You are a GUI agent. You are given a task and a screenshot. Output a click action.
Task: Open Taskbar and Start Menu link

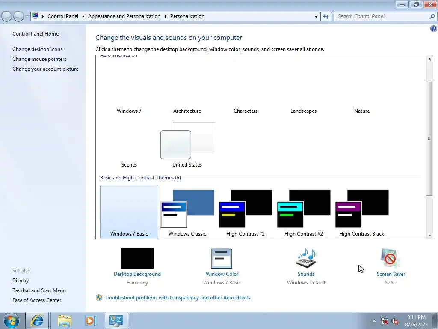(39, 290)
